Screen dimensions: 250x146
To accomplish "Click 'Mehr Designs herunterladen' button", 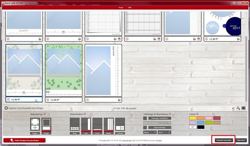I will [x=25, y=140].
